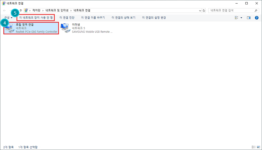The image size is (262, 150).
Task: Open the 구성 menu
Action: [x=8, y=18]
